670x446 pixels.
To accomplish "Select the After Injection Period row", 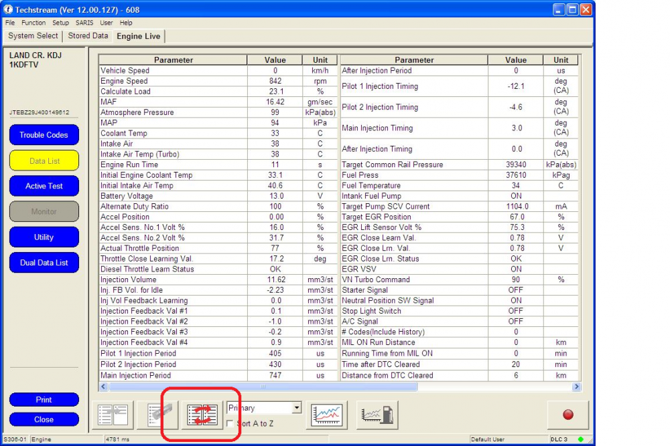I will [x=460, y=70].
